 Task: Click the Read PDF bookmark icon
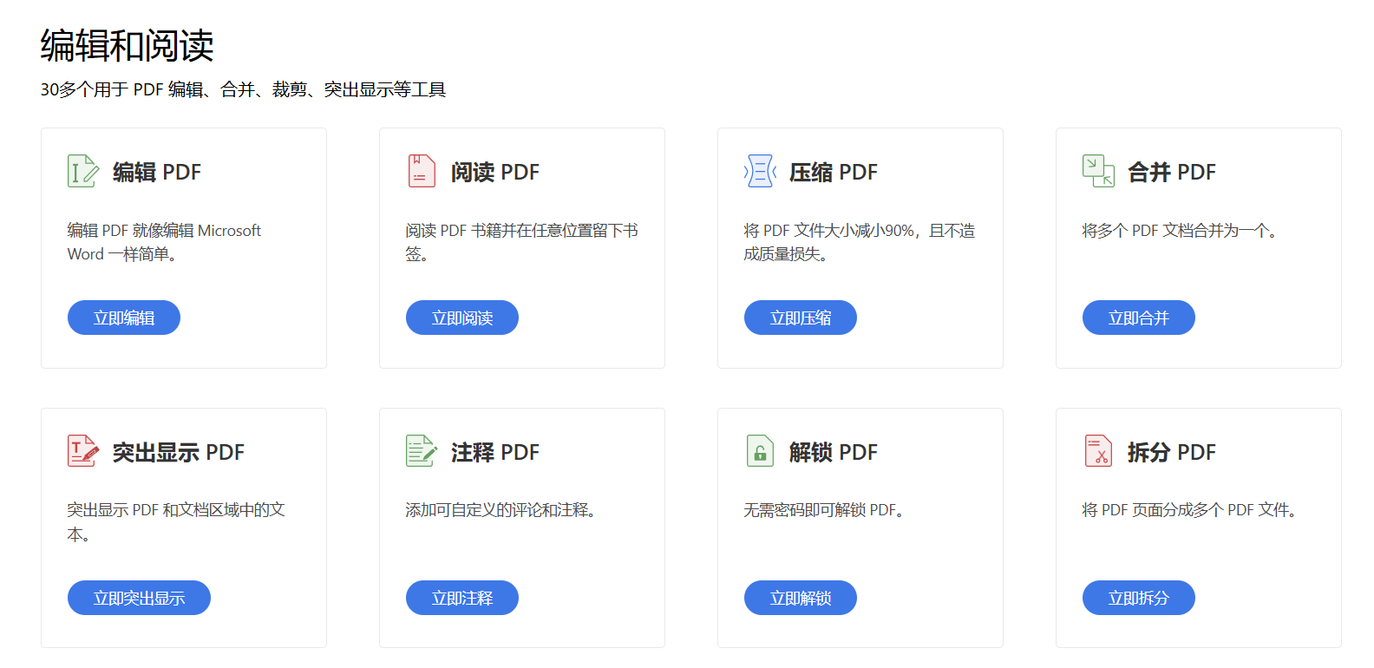(x=422, y=171)
